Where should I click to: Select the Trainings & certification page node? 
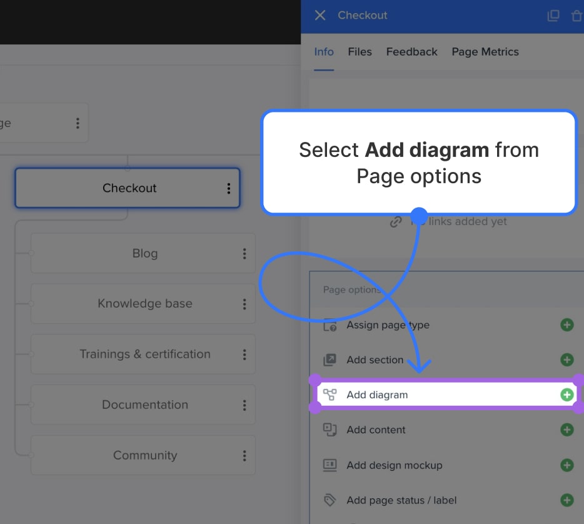coord(143,354)
